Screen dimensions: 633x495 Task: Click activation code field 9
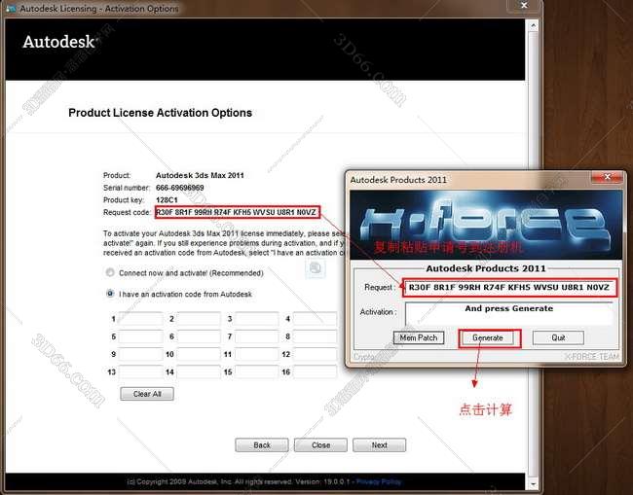(141, 354)
